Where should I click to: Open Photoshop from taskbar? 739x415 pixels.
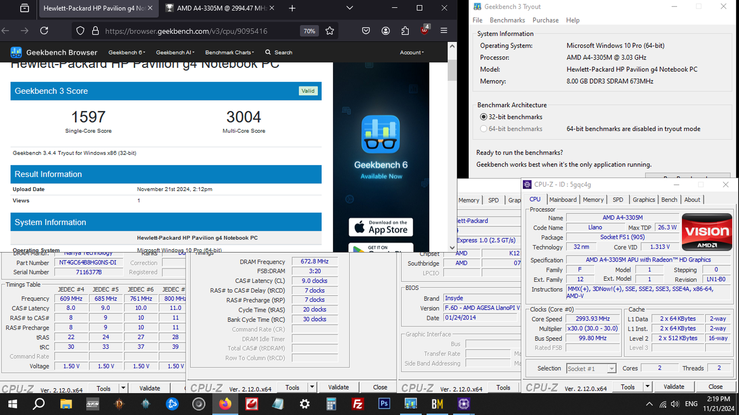(x=384, y=404)
